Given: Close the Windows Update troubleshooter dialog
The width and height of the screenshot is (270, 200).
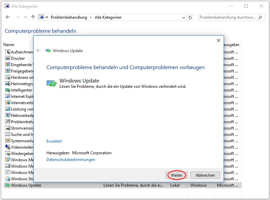Looking at the screenshot, I should (219, 40).
